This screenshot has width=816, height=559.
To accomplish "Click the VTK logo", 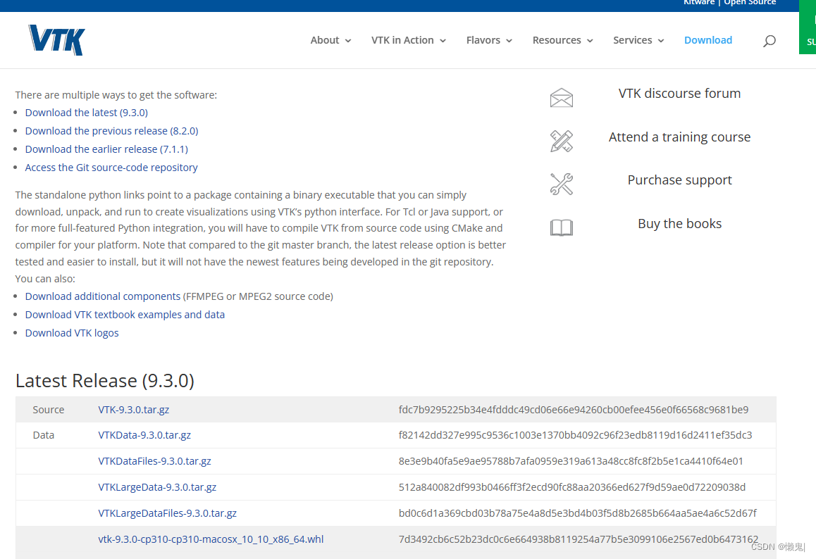I will 56,40.
